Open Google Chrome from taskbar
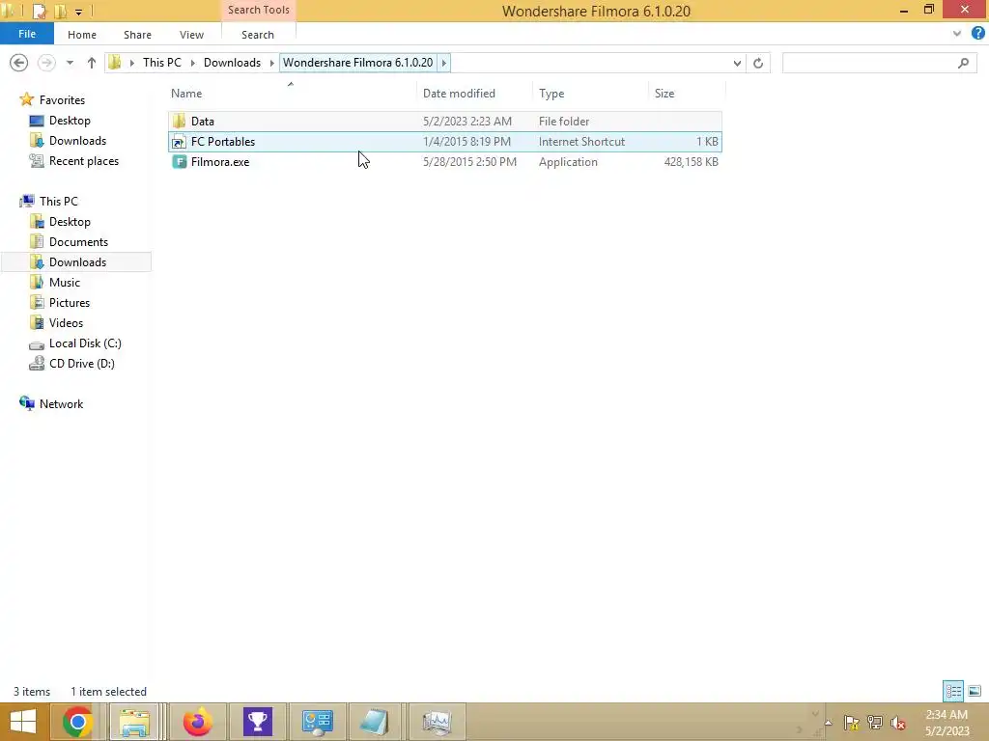 click(x=77, y=722)
